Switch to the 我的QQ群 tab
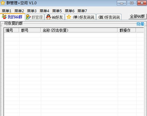 12,17
